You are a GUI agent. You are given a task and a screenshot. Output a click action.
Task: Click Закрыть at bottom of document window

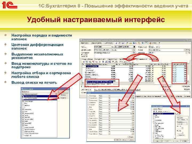click(x=187, y=96)
